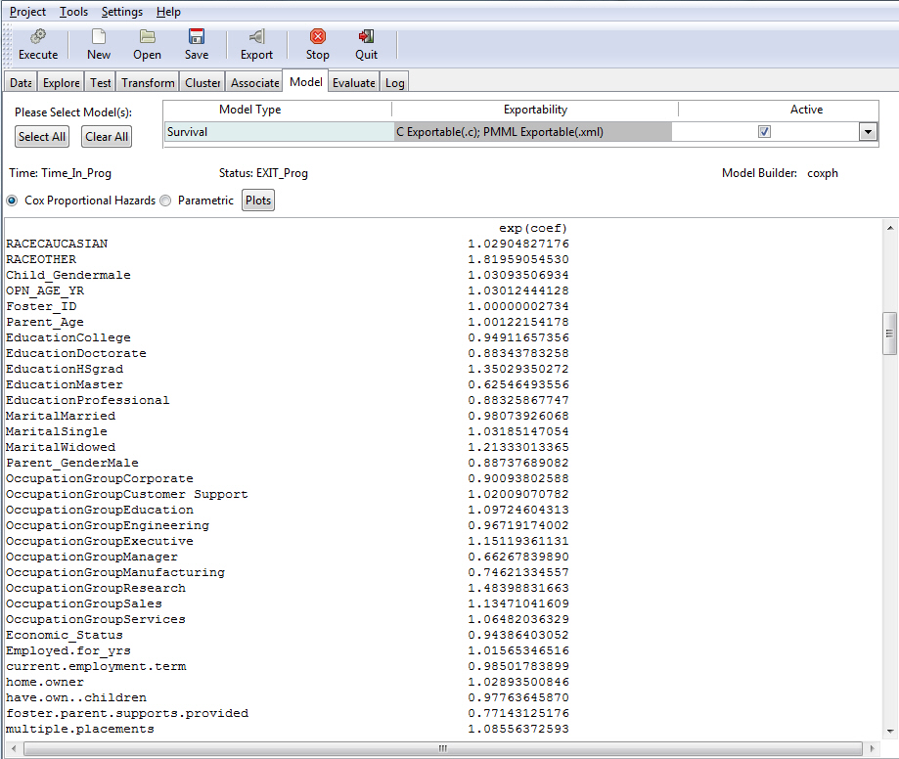Click the Export toolbar icon

click(x=256, y=37)
